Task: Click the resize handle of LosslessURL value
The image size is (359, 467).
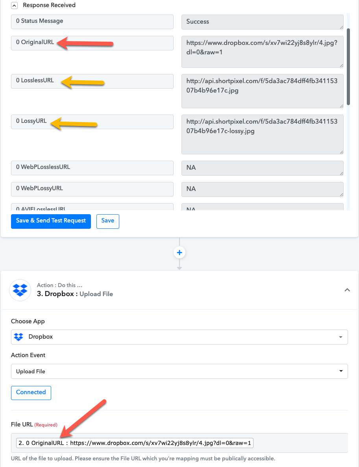Action: 341,106
